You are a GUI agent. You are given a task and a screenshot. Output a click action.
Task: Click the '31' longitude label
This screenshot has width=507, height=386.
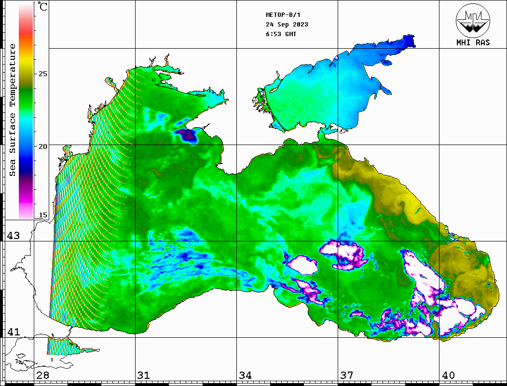pos(144,375)
